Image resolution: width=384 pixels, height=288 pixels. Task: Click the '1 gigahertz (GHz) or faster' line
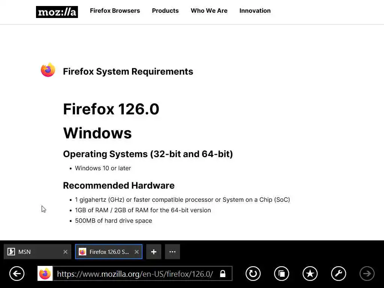[x=183, y=200]
